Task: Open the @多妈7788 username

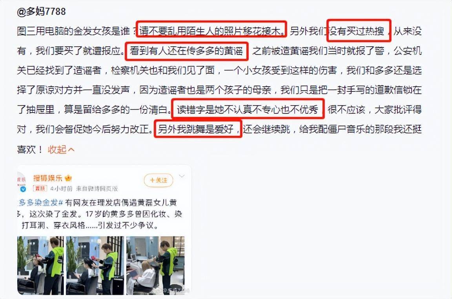Action: [42, 11]
